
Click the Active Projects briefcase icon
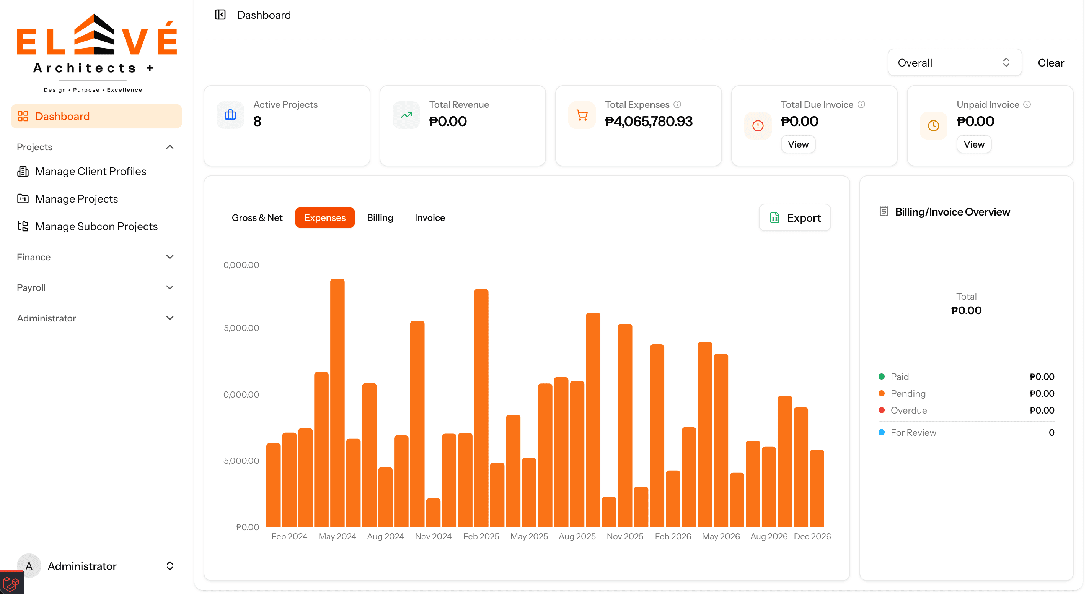[x=230, y=115]
